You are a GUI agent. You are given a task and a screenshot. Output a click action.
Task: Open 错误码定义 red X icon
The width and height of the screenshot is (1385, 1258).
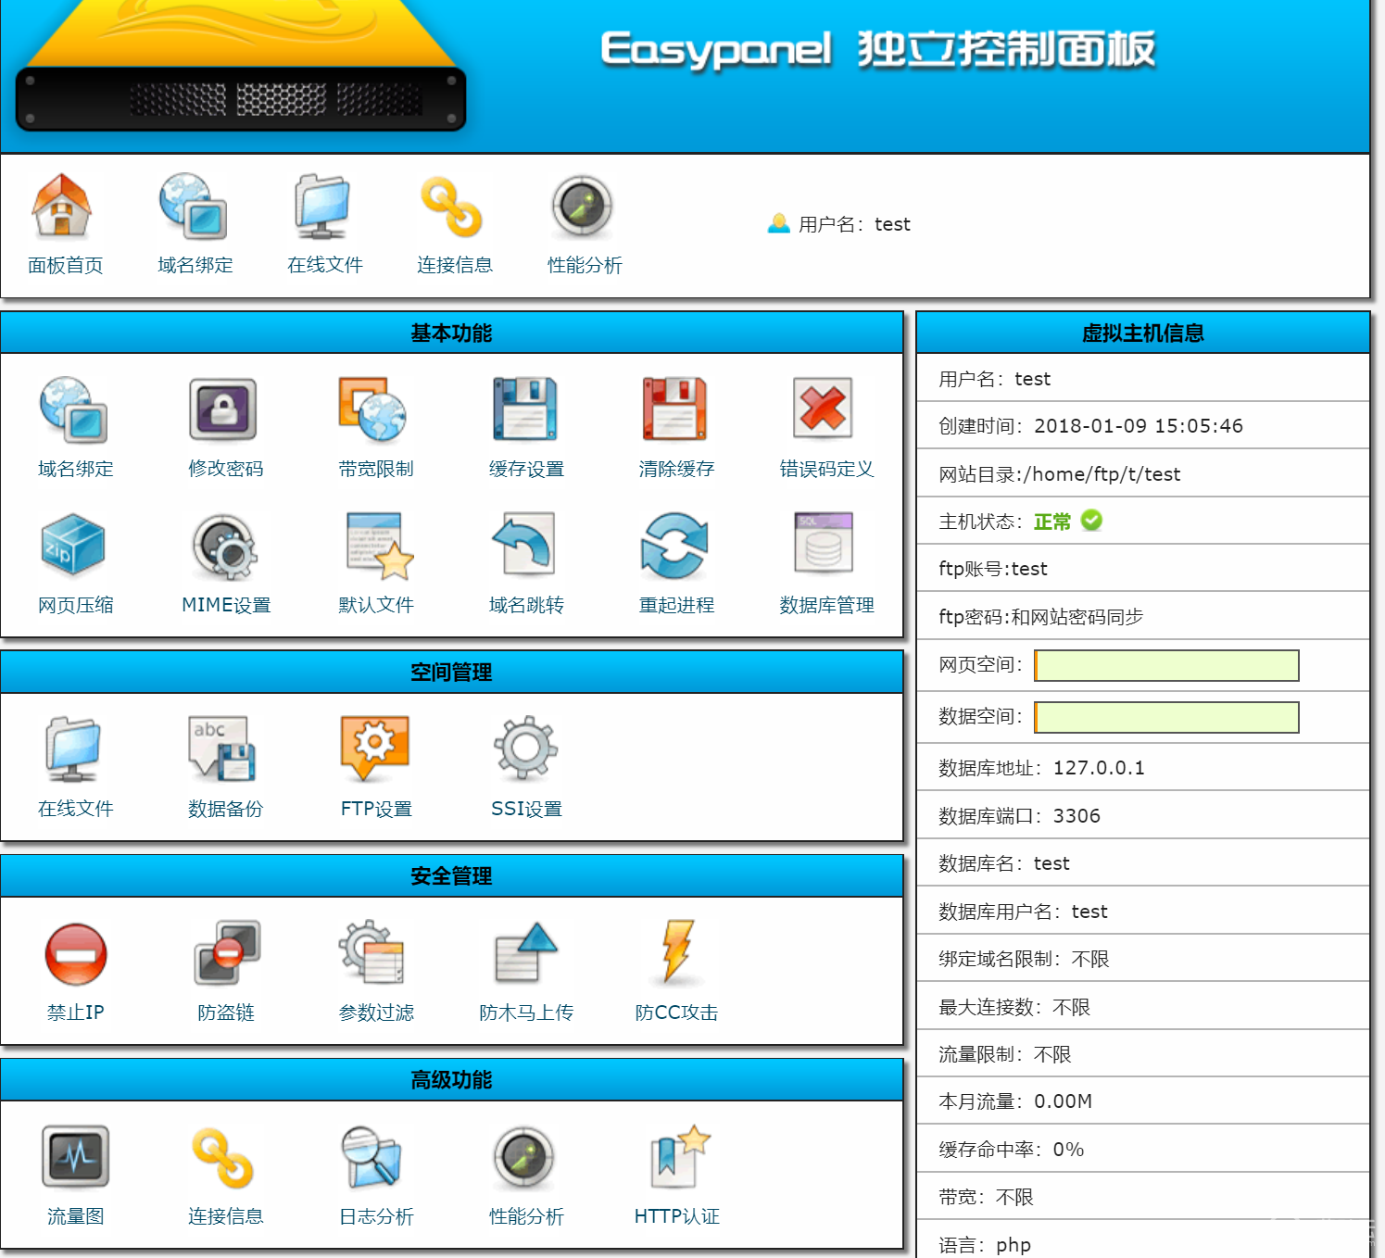(824, 409)
